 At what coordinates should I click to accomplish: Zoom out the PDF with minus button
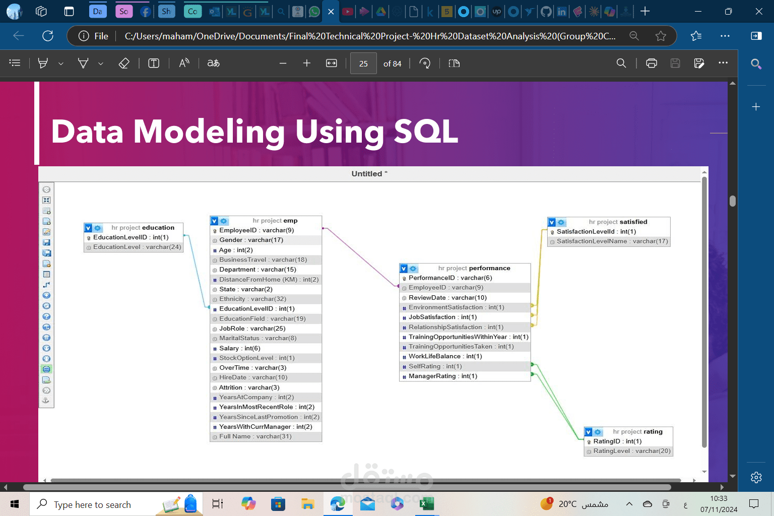pyautogui.click(x=283, y=63)
